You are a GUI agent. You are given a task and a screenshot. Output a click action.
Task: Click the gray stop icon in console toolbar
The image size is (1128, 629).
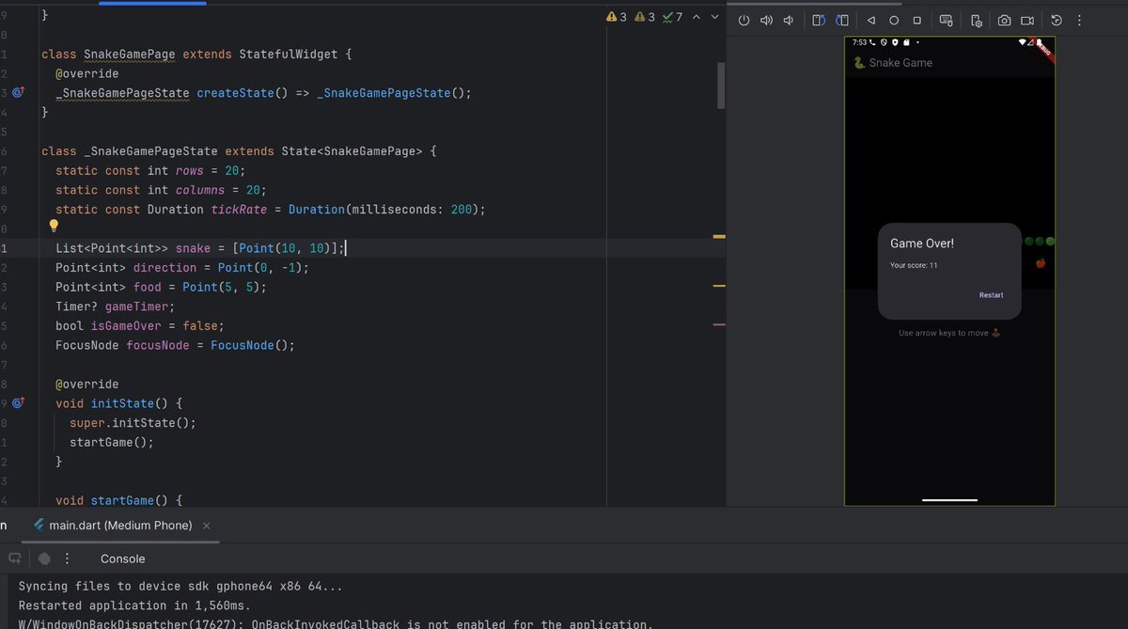click(43, 558)
